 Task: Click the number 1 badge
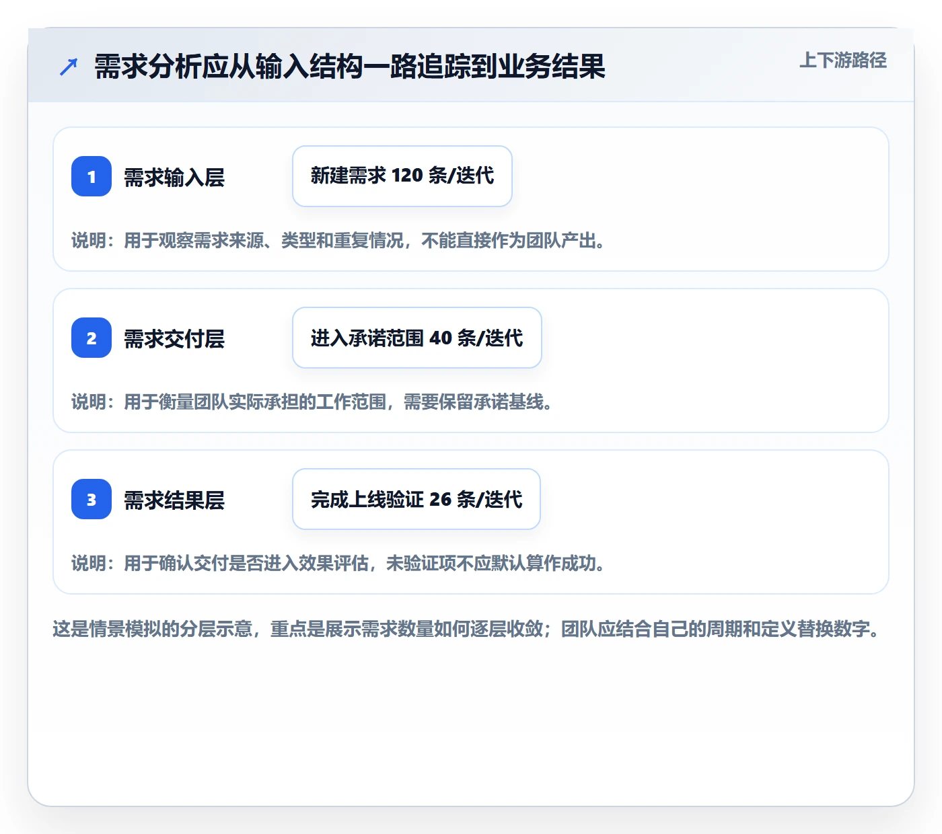coord(92,176)
